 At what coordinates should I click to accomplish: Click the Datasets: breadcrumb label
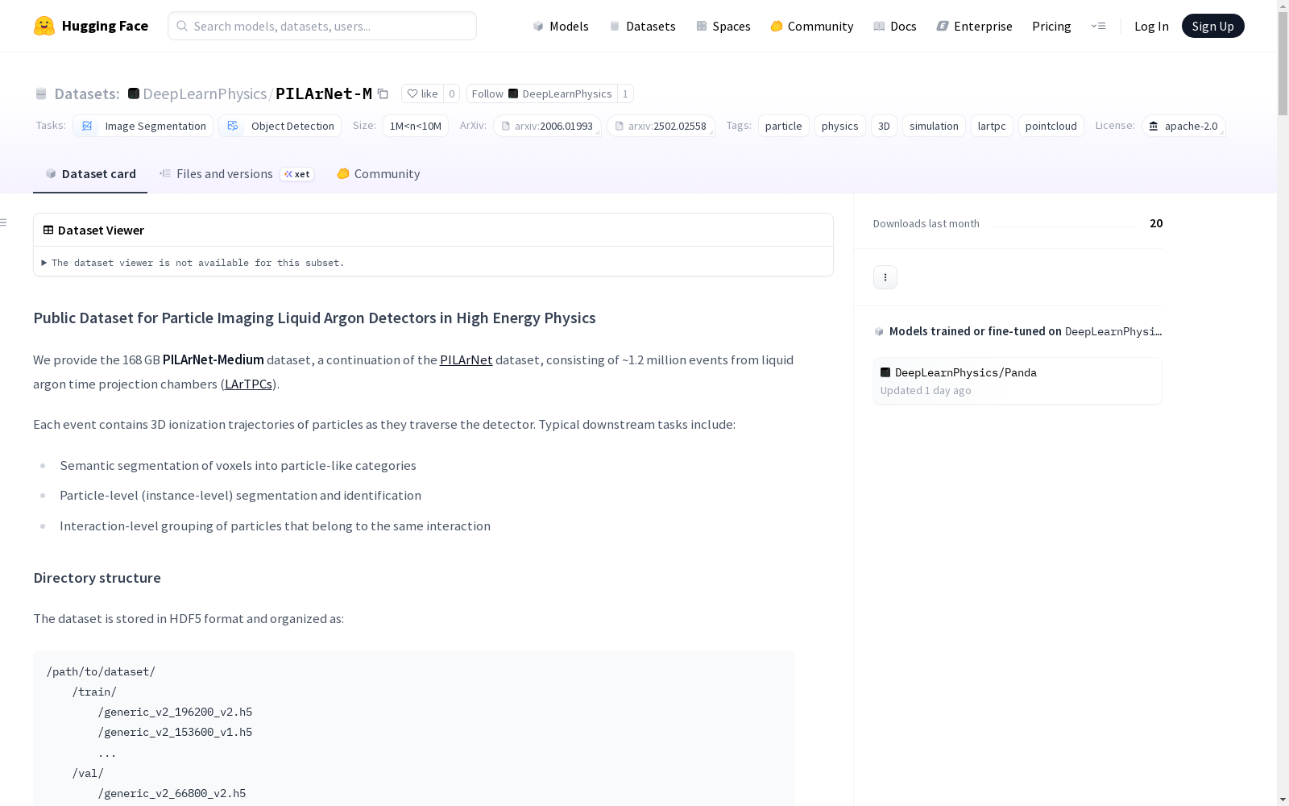tap(87, 93)
